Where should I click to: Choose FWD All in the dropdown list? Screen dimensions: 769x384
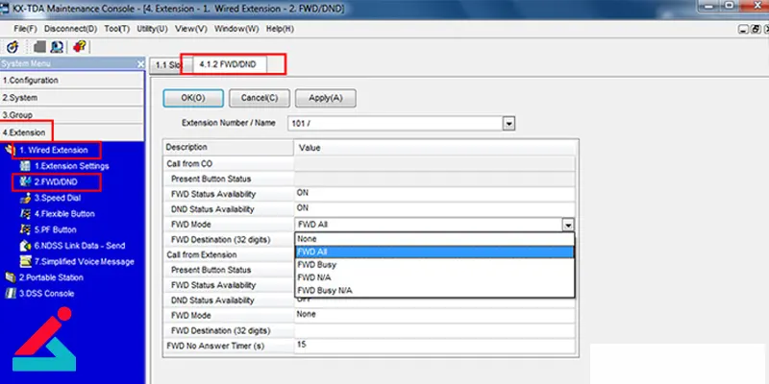pyautogui.click(x=434, y=252)
